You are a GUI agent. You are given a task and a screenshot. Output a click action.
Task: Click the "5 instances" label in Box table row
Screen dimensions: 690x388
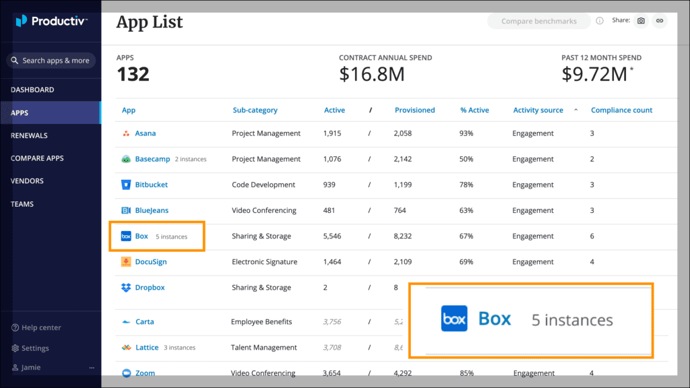pyautogui.click(x=172, y=236)
